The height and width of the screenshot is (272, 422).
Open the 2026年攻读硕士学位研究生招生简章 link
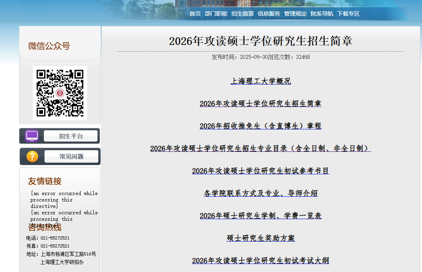260,103
